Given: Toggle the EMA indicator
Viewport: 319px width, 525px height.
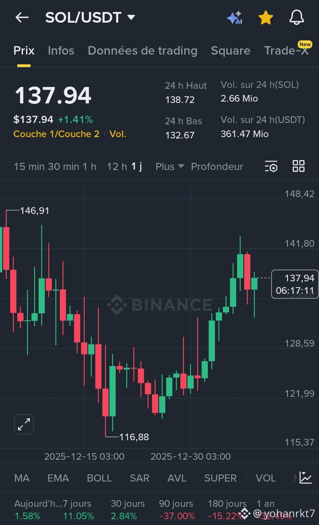Looking at the screenshot, I should [58, 478].
